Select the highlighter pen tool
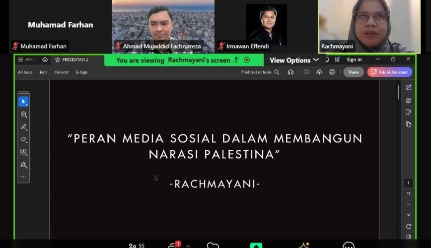The width and height of the screenshot is (431, 248). (23, 127)
